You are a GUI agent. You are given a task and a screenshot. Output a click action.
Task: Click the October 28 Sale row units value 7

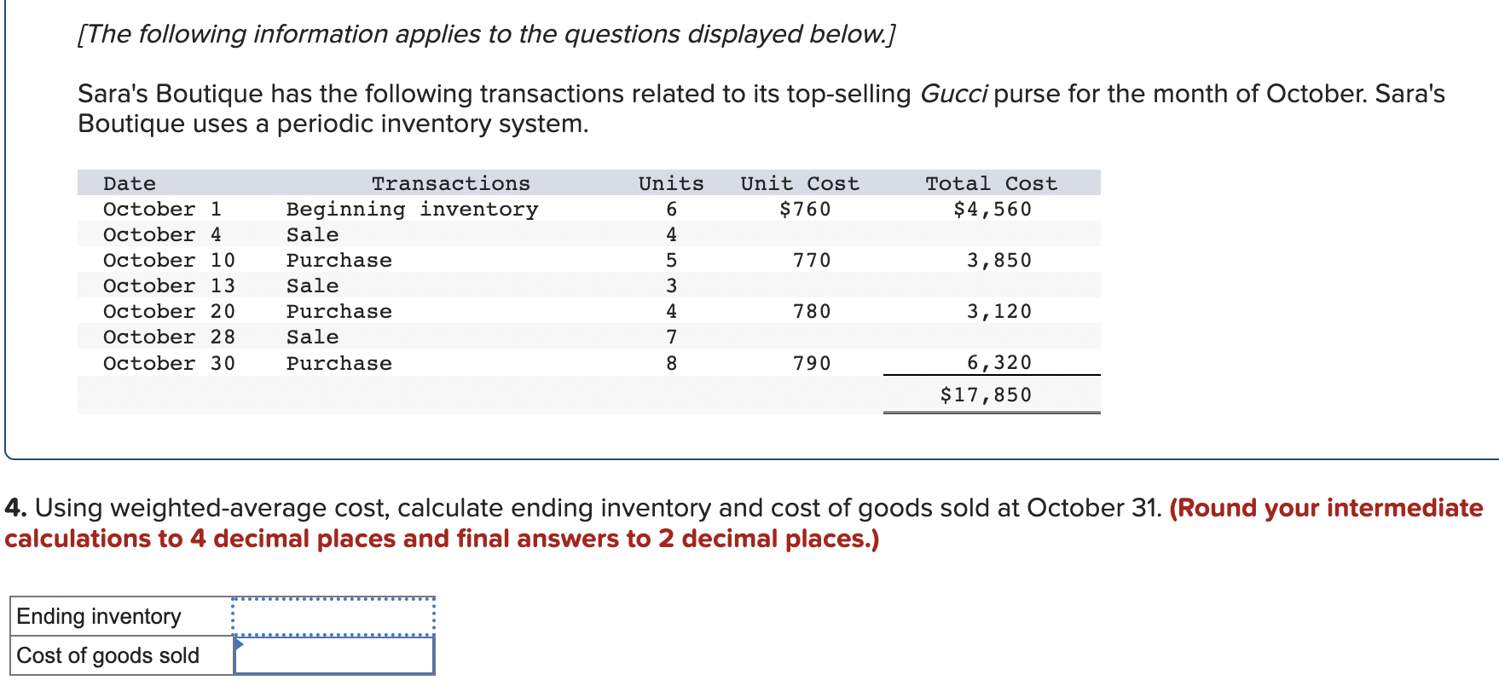tap(672, 337)
